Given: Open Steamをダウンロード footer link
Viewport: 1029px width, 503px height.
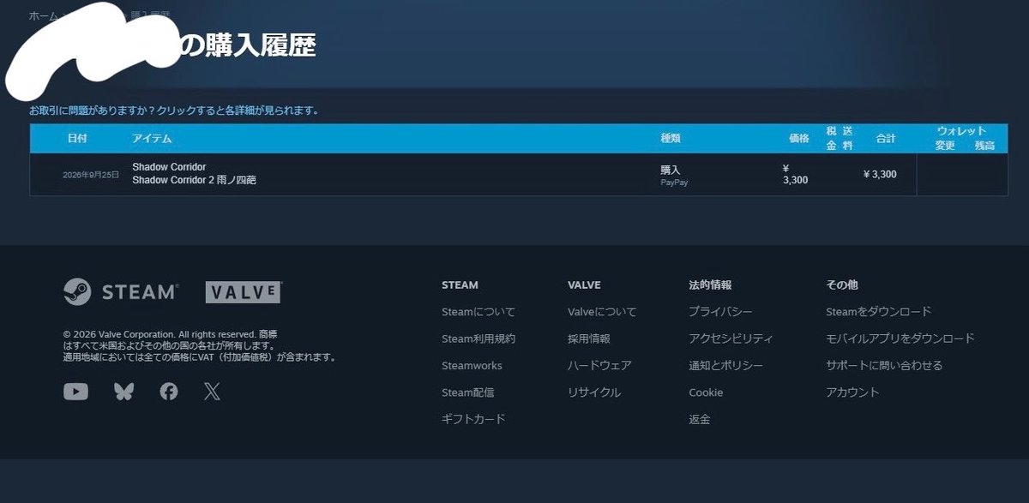Looking at the screenshot, I should pos(878,312).
